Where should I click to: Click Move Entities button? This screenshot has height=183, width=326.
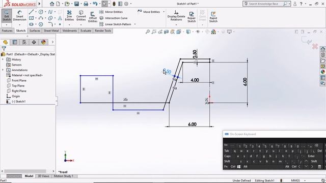[x=149, y=12]
